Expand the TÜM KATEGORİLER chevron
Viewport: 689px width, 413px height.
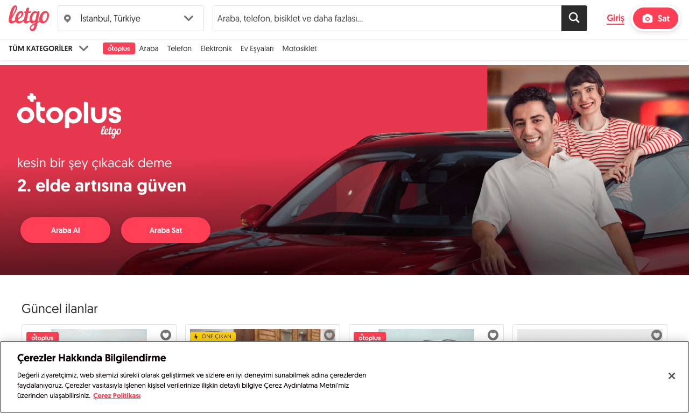point(83,48)
